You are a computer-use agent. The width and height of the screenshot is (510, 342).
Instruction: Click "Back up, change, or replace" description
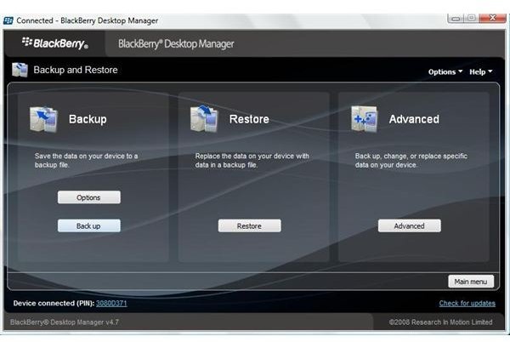click(x=411, y=161)
